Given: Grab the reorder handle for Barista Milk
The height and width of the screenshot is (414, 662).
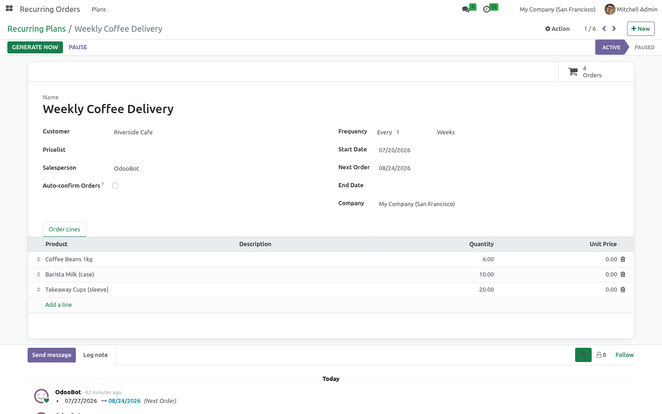Looking at the screenshot, I should click(x=39, y=275).
